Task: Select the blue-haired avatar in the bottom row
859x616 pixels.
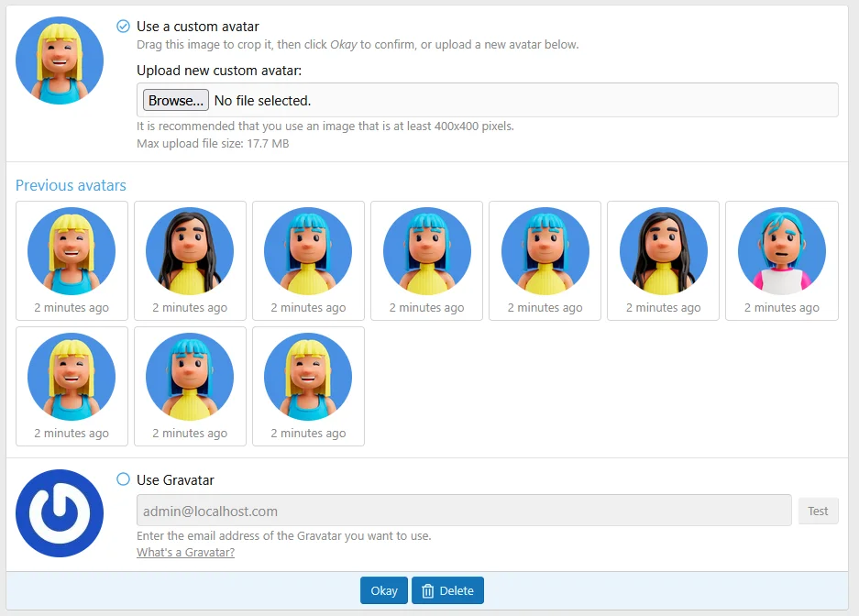Action: (190, 387)
